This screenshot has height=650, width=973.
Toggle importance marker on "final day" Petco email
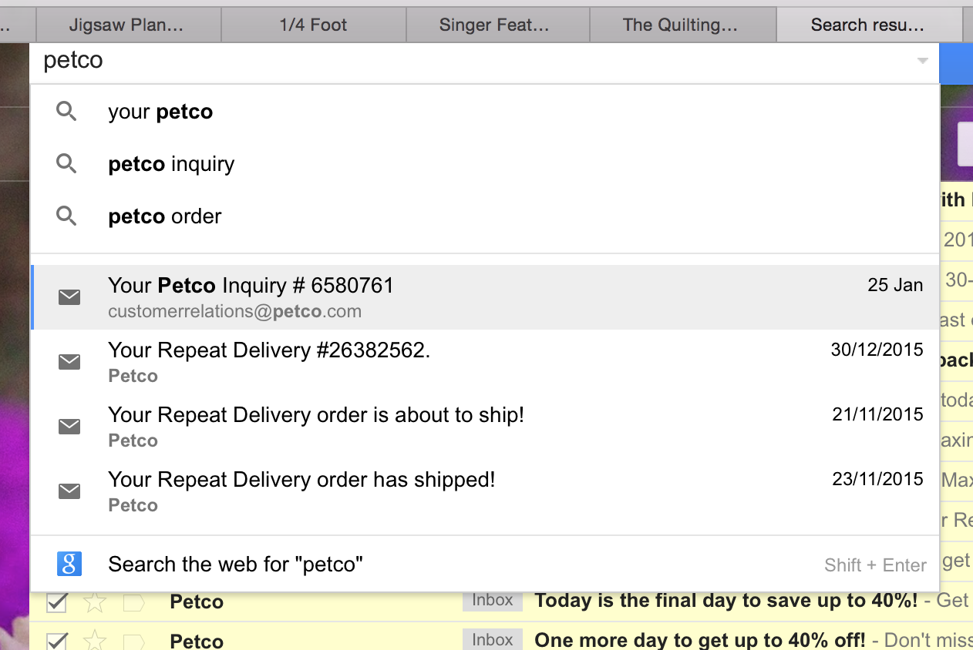click(134, 602)
